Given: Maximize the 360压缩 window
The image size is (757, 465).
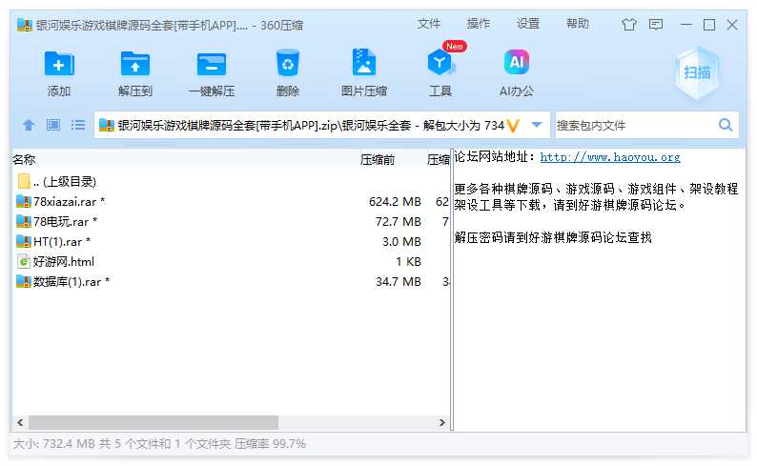Looking at the screenshot, I should click(x=709, y=24).
